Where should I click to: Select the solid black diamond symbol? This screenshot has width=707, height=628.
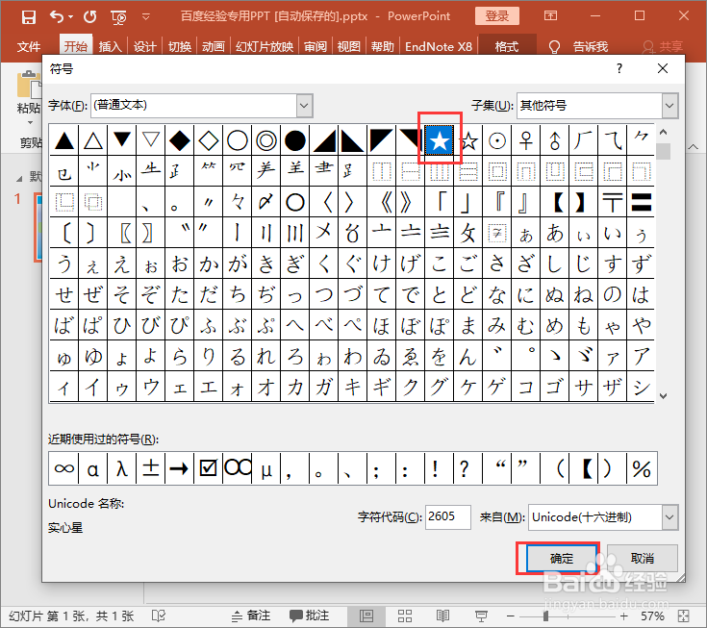(x=180, y=140)
